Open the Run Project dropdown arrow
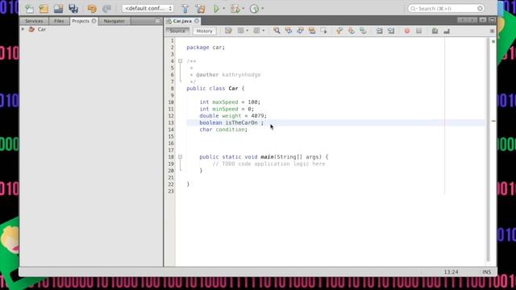This screenshot has height=290, width=516. click(224, 9)
